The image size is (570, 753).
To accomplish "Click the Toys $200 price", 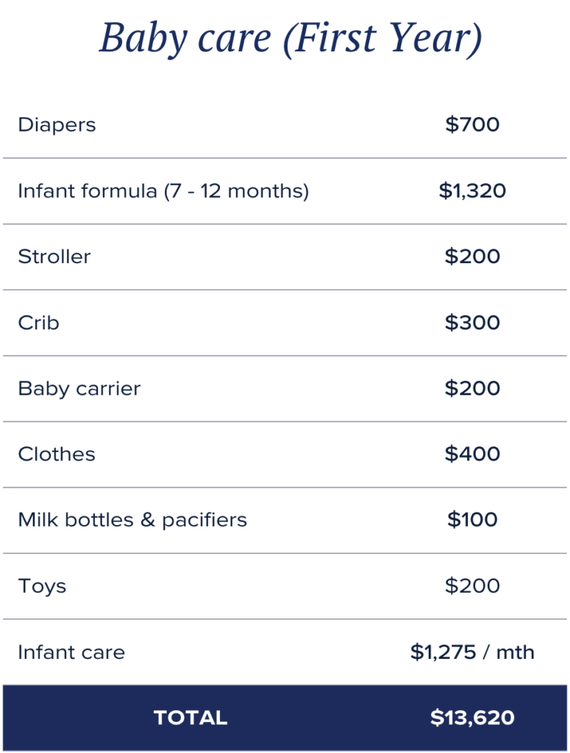I will (472, 586).
